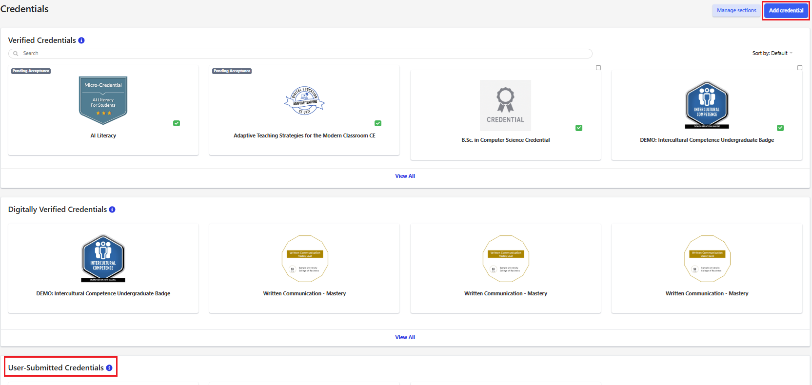
Task: Click the Manage sections button
Action: [x=736, y=10]
